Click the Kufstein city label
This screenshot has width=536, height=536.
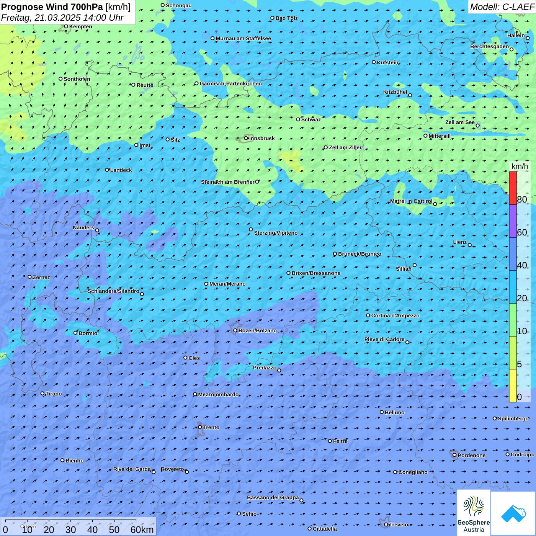[387, 62]
